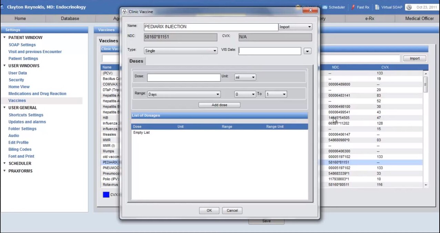Viewport: 440px width, 233px height.
Task: Open the Medical Officer menu tab
Action: tap(419, 19)
